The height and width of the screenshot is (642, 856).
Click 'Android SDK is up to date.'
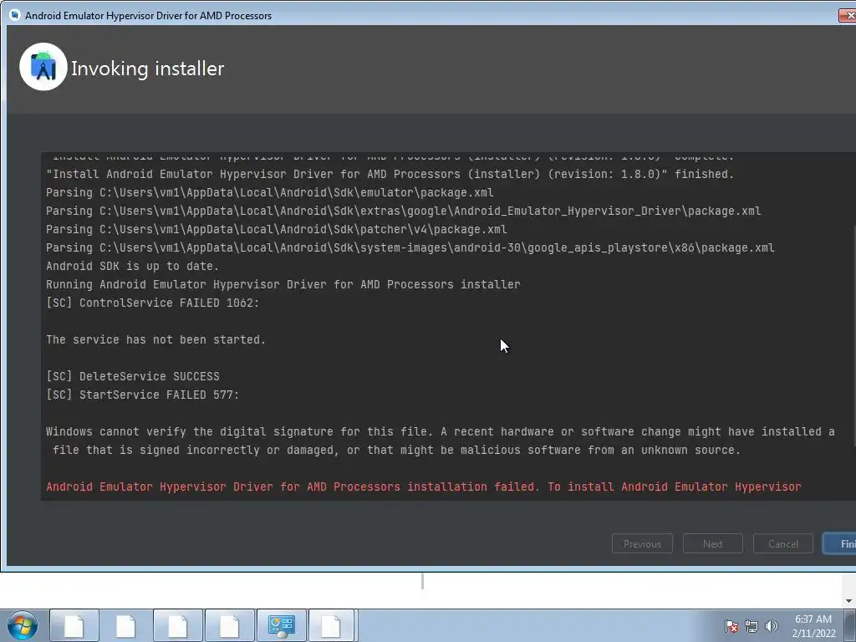coord(132,266)
